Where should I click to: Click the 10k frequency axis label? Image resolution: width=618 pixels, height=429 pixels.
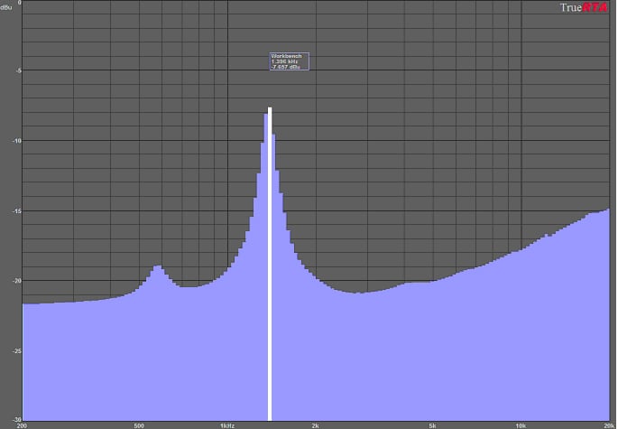[x=521, y=424]
